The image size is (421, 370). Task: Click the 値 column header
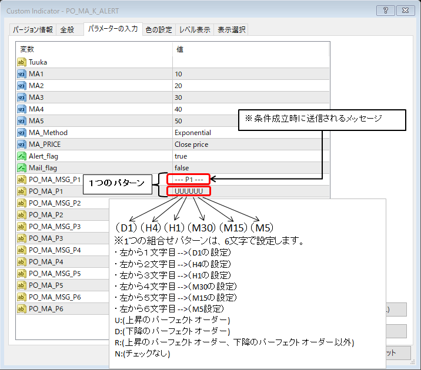coord(250,49)
